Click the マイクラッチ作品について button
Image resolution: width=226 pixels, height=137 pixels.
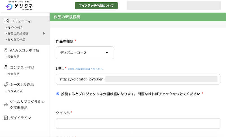96,6
